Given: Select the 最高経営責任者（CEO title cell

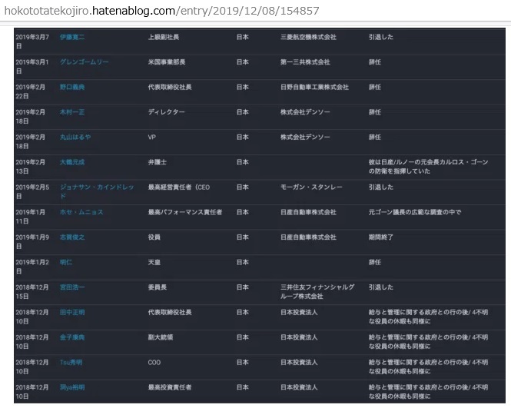Looking at the screenshot, I should [x=179, y=187].
